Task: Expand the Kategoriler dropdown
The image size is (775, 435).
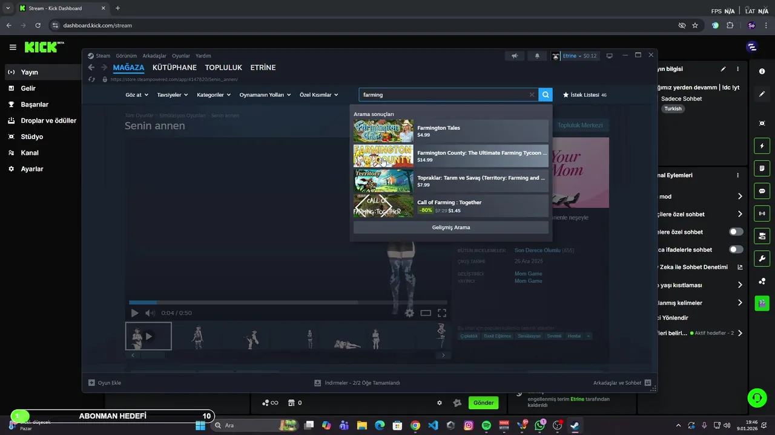Action: tap(214, 95)
